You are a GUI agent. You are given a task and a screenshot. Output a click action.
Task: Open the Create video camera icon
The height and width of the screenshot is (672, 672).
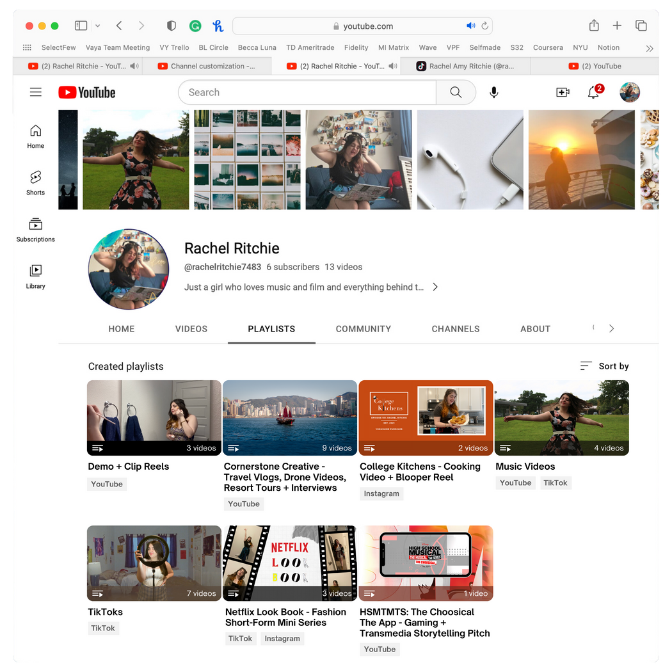pos(563,92)
